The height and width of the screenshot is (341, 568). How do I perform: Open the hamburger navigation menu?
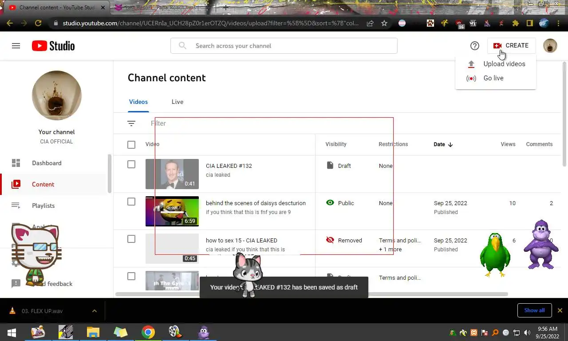[16, 46]
